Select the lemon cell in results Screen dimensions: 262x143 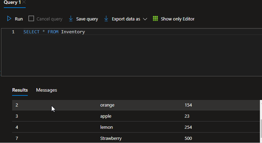coord(107,127)
